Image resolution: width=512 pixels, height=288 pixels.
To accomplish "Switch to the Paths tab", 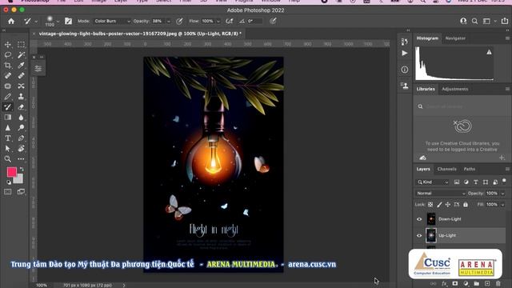I will click(x=470, y=169).
